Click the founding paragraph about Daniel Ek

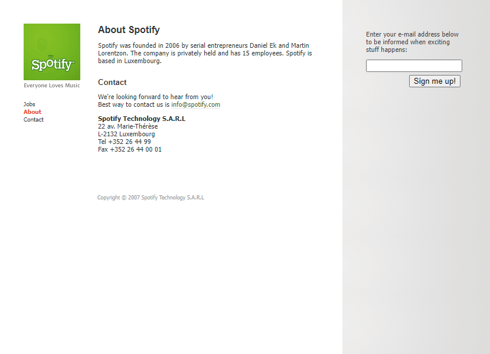click(x=205, y=53)
